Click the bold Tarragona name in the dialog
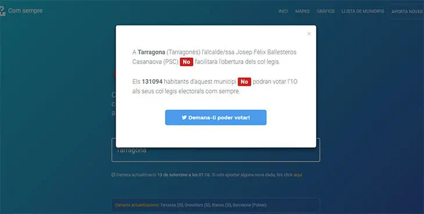Screen dimensions: 424x214 click(x=151, y=52)
